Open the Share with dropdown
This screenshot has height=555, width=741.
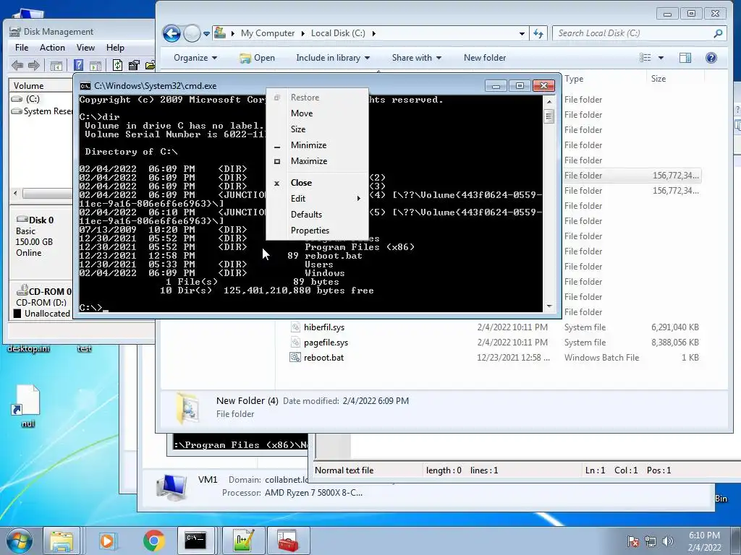[416, 58]
